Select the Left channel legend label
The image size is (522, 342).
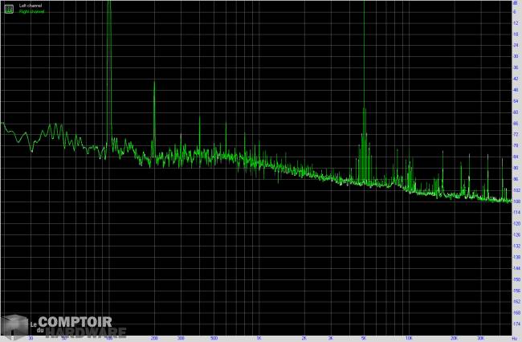point(30,6)
